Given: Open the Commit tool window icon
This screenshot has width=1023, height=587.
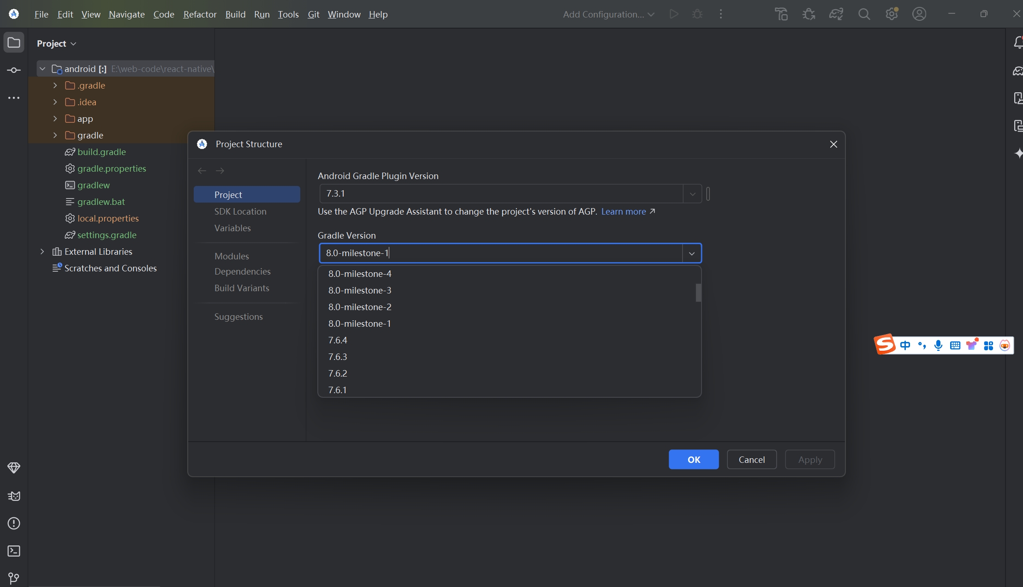Looking at the screenshot, I should point(14,70).
